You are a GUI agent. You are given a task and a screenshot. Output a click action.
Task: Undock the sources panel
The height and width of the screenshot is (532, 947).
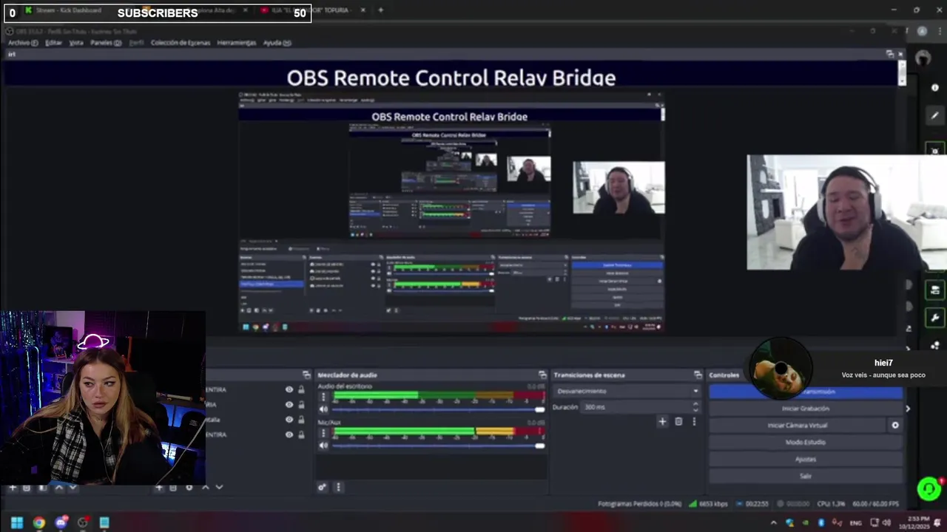point(306,375)
